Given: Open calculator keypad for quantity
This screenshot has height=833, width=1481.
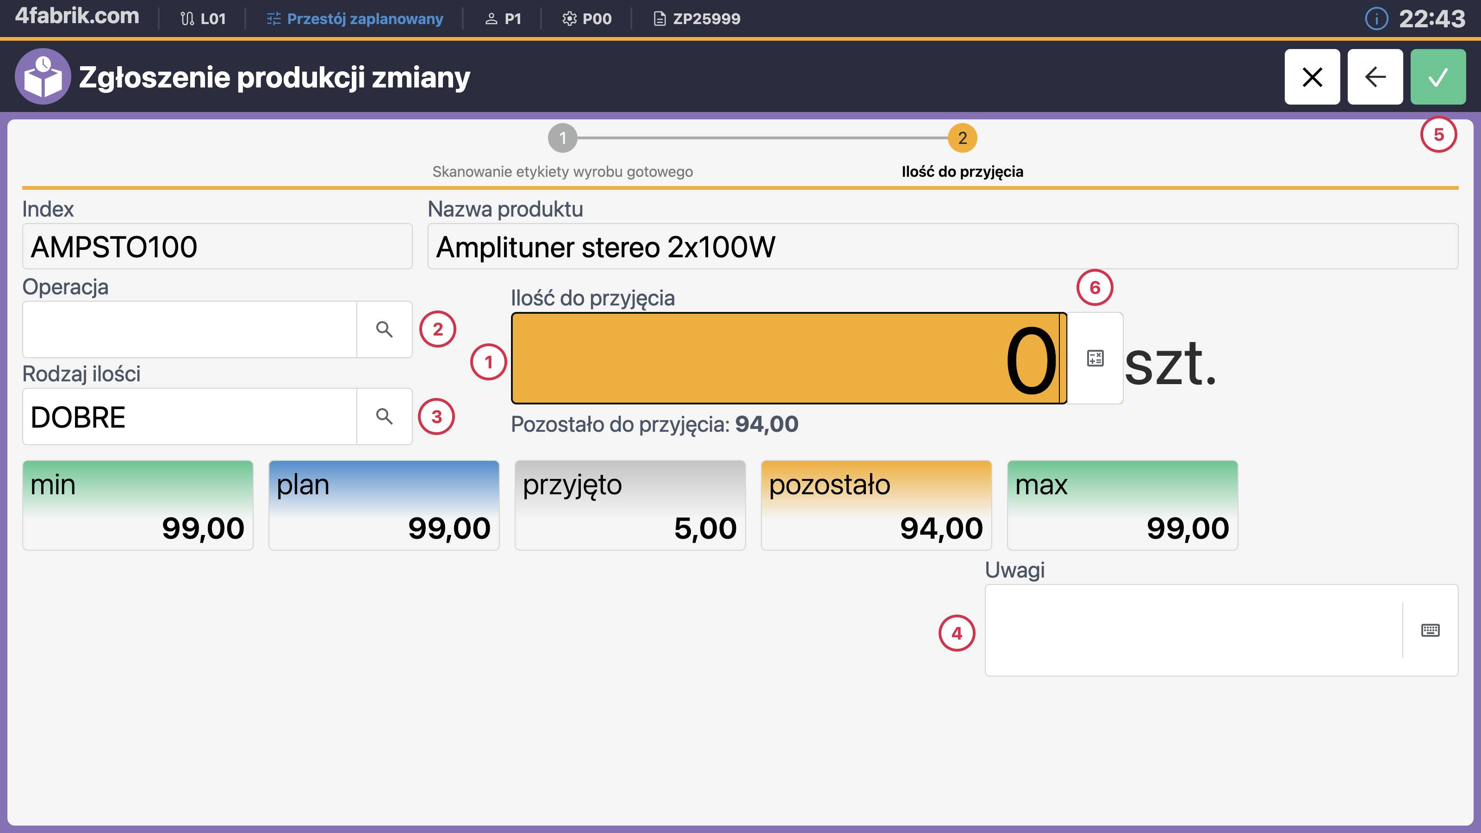Looking at the screenshot, I should tap(1095, 358).
